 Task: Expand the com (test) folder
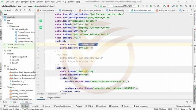click(x=5, y=48)
